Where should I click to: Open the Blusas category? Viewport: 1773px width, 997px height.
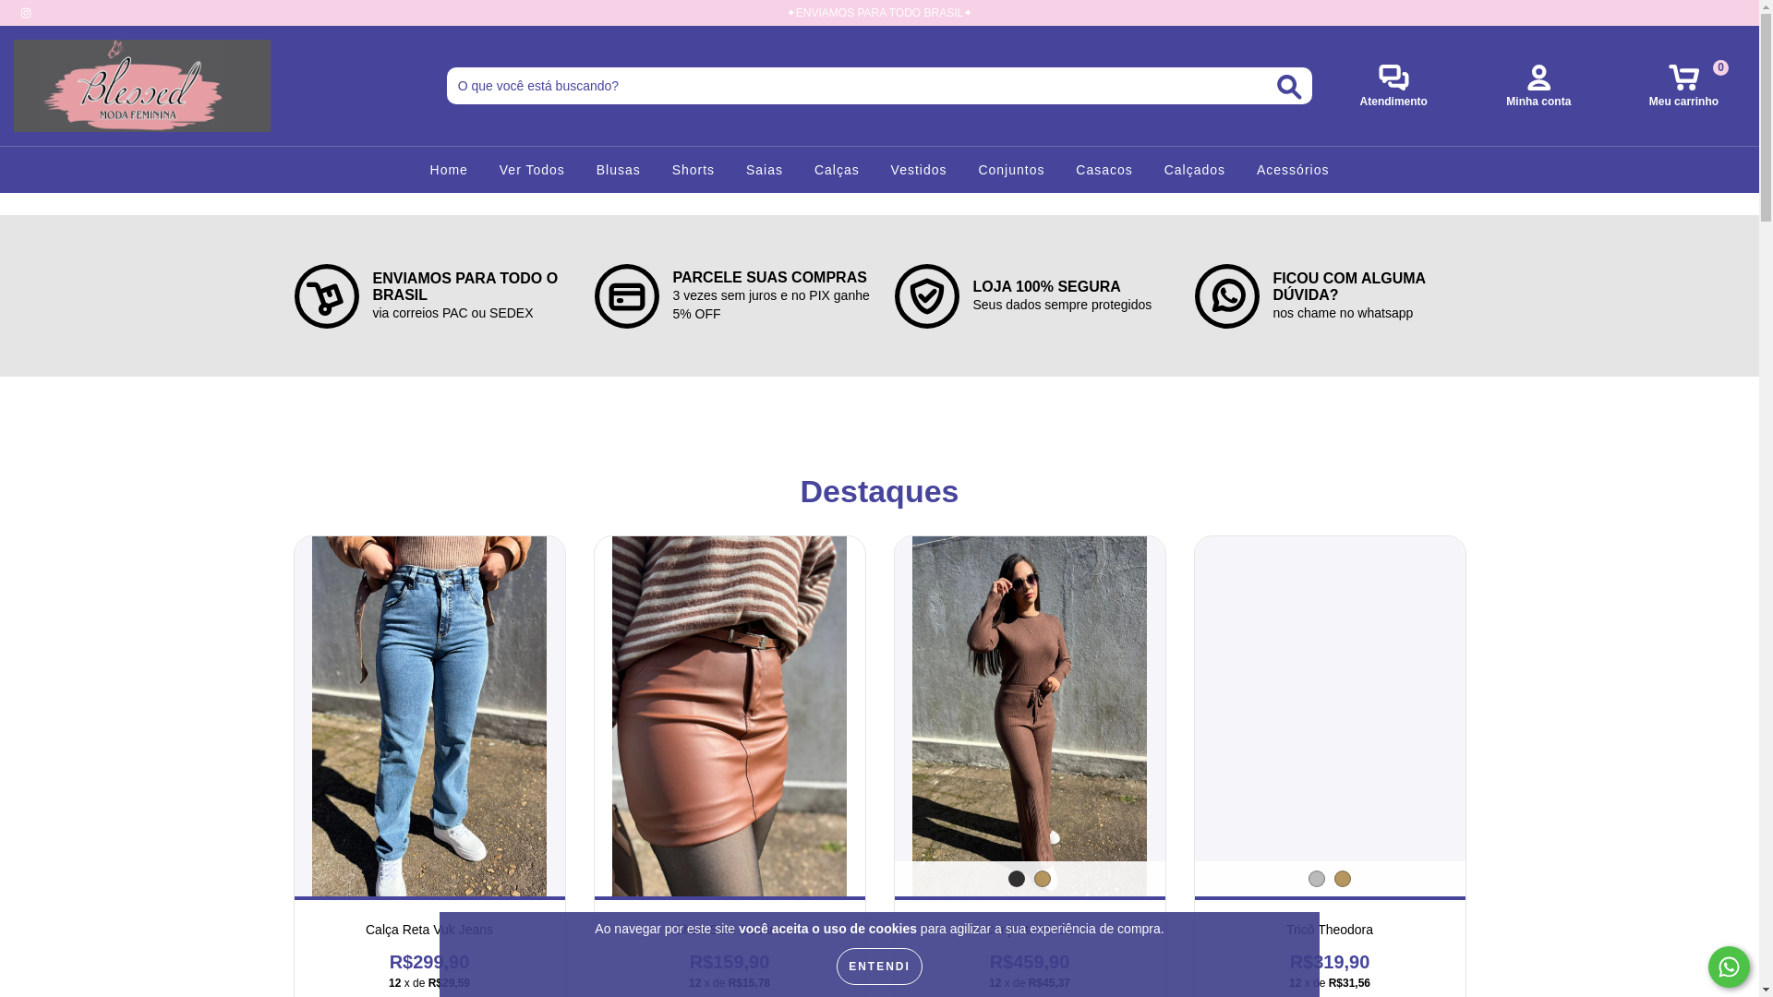[618, 170]
